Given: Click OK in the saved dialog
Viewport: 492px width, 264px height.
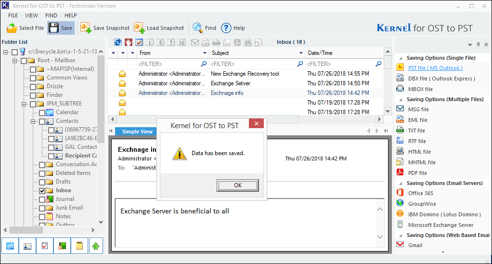Looking at the screenshot, I should [238, 185].
